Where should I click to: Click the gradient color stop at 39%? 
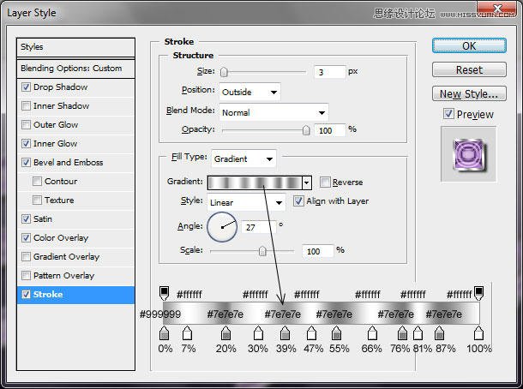pyautogui.click(x=285, y=332)
